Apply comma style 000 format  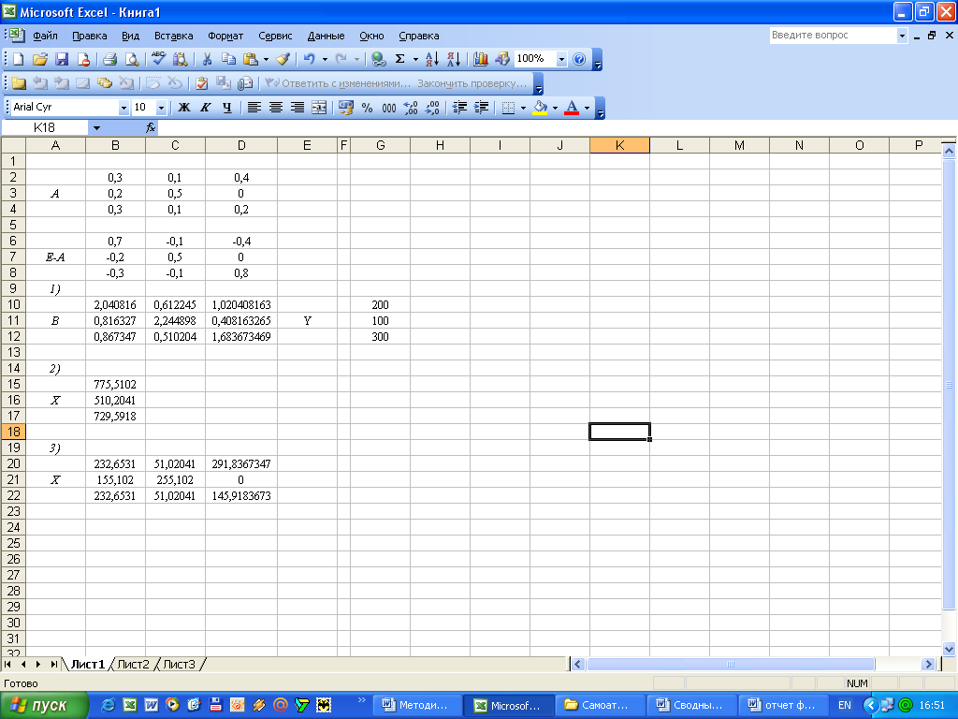pos(388,109)
